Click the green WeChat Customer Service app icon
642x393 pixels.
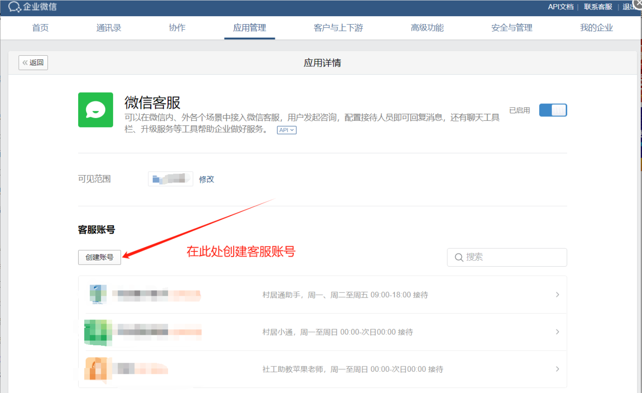point(95,110)
